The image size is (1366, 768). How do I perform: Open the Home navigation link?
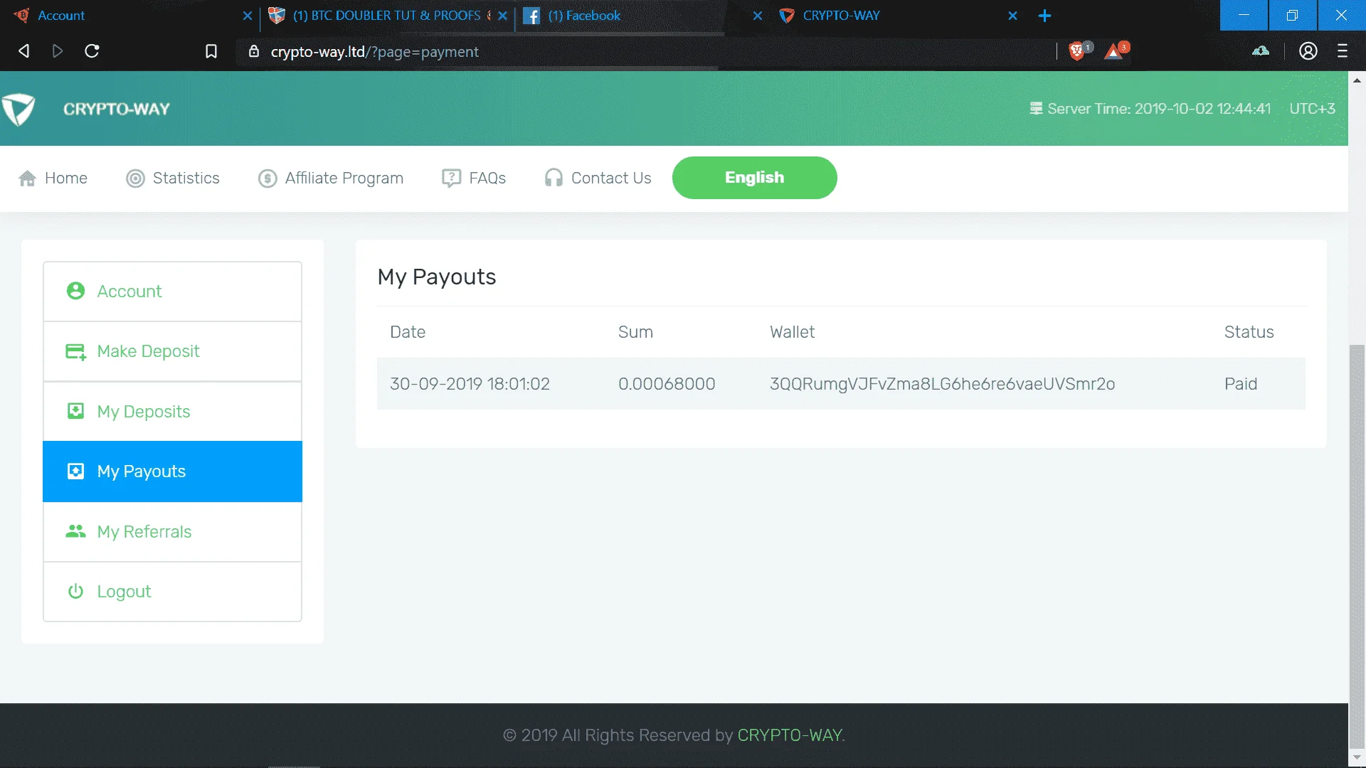pos(66,178)
